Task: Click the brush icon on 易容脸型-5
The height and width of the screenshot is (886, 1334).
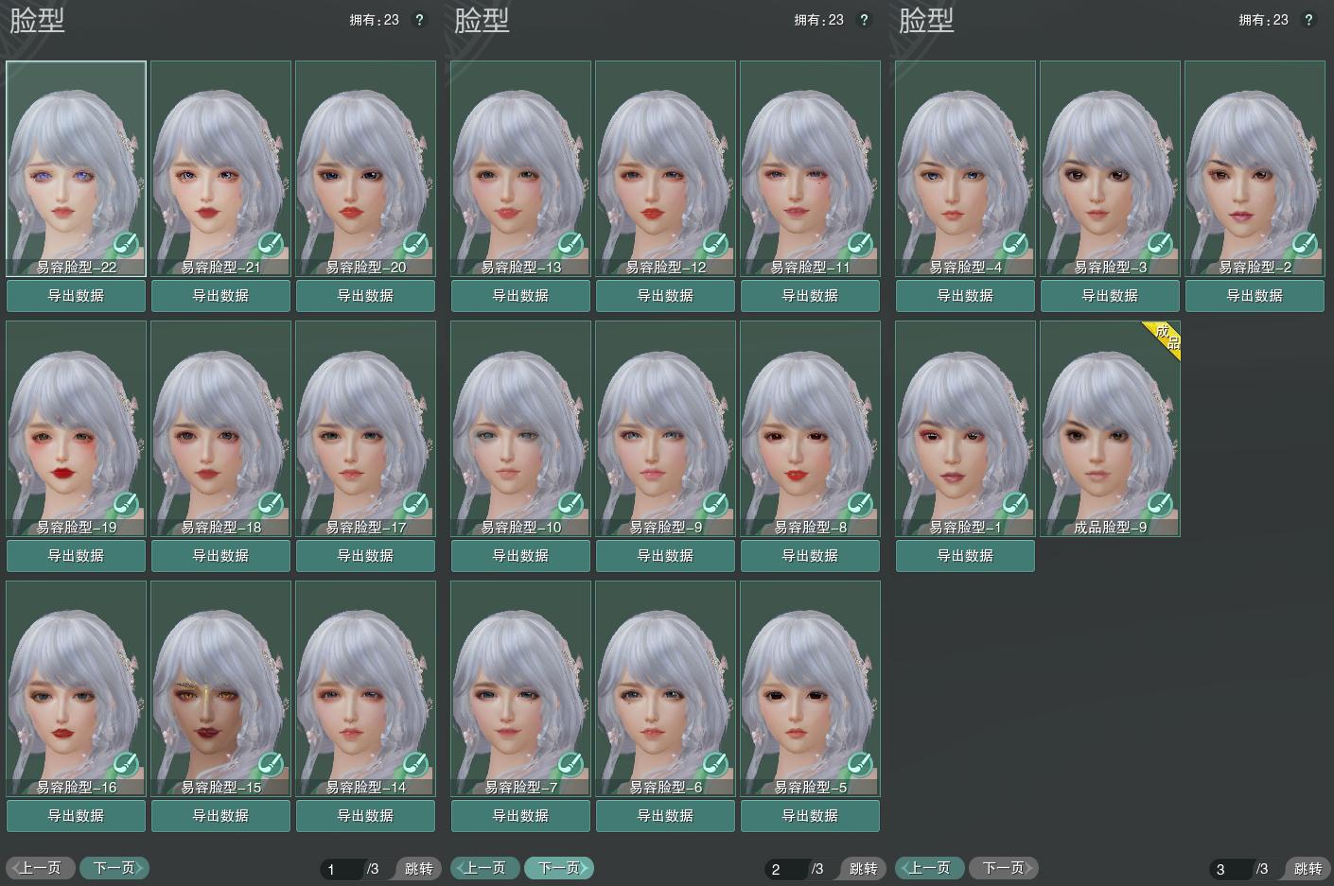Action: (x=860, y=765)
